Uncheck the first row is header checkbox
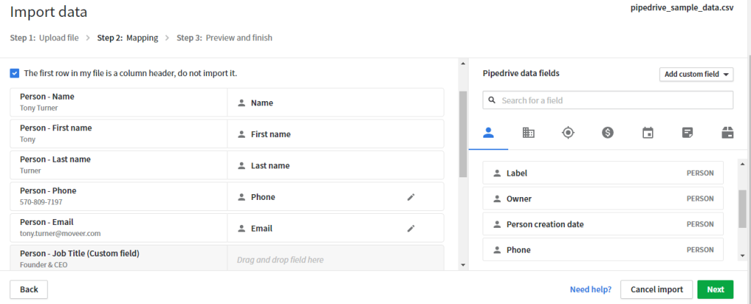The width and height of the screenshot is (751, 304). coord(15,73)
